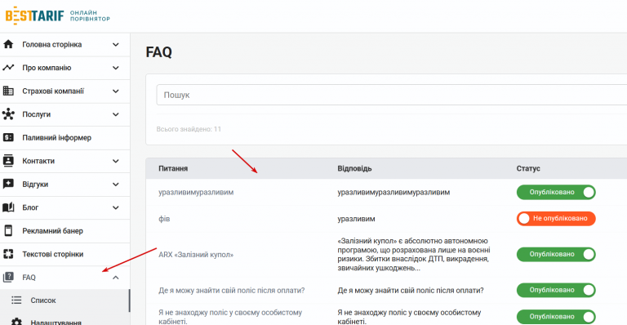This screenshot has height=325, width=627.
Task: Click the FAQ sidebar icon
Action: click(x=8, y=277)
